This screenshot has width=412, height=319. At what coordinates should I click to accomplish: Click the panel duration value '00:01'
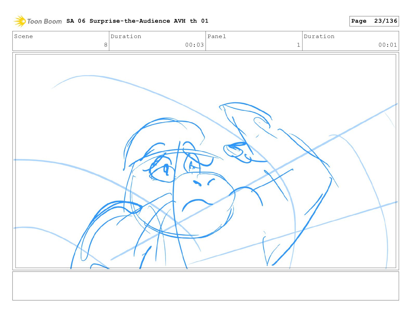tap(388, 45)
